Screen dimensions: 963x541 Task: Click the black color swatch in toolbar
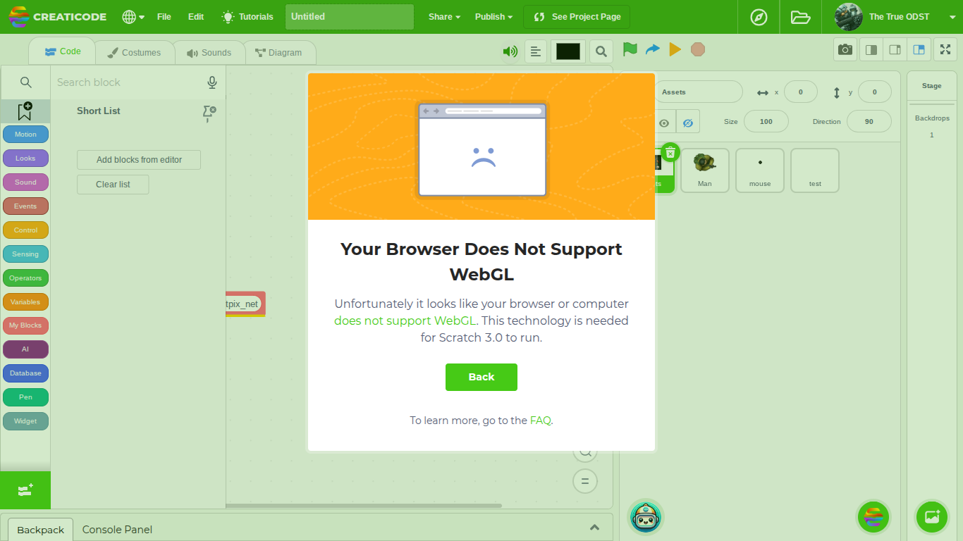pos(568,51)
